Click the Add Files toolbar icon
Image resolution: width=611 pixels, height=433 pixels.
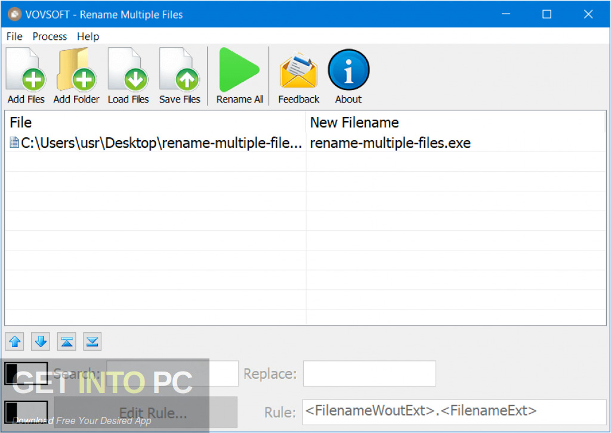point(26,76)
